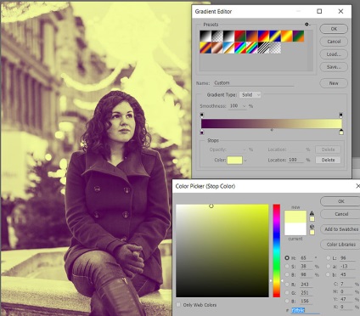Image resolution: width=360 pixels, height=316 pixels.
Task: Click the gradient midpoint diamond marker
Action: [x=272, y=130]
